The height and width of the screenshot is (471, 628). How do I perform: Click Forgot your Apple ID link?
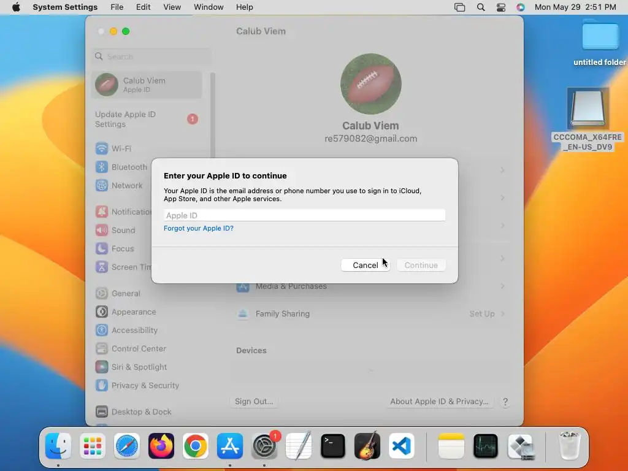[x=198, y=228]
